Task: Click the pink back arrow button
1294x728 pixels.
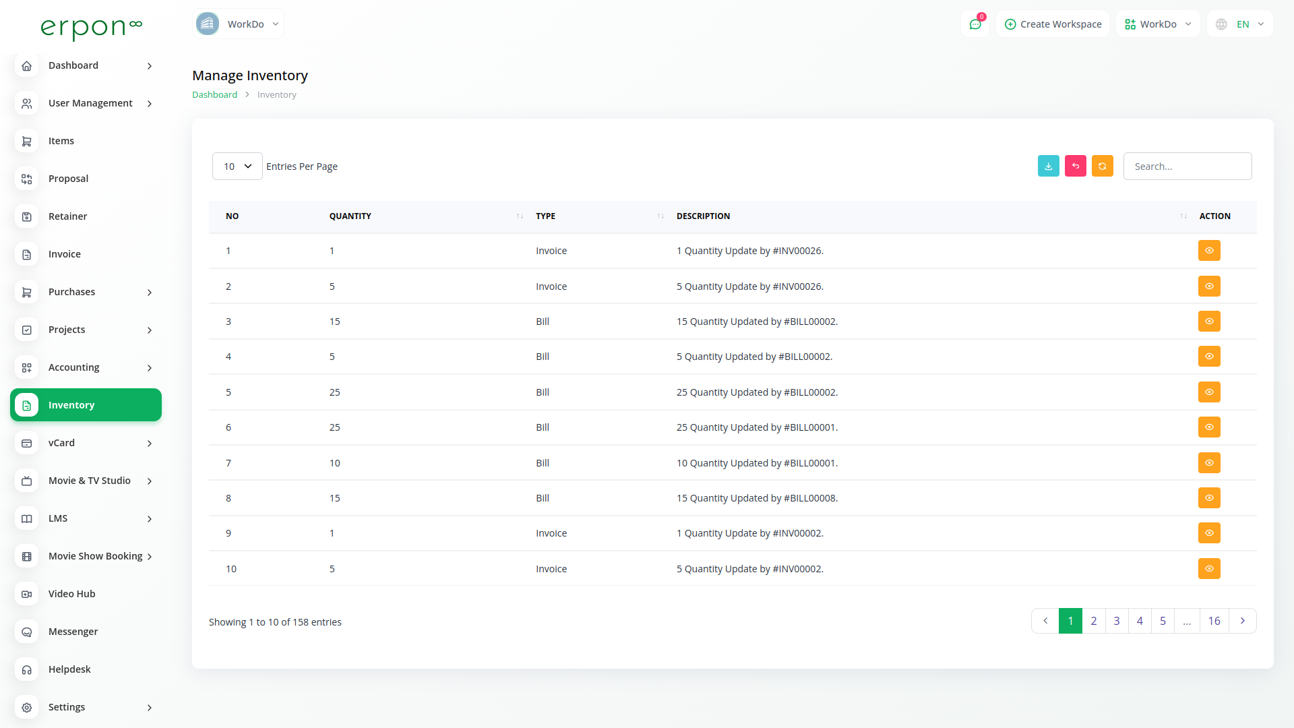Action: tap(1075, 166)
